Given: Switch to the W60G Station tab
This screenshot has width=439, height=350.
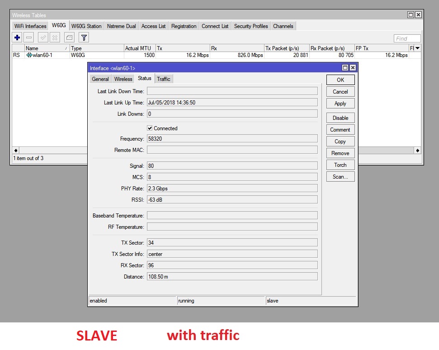Looking at the screenshot, I should (86, 26).
